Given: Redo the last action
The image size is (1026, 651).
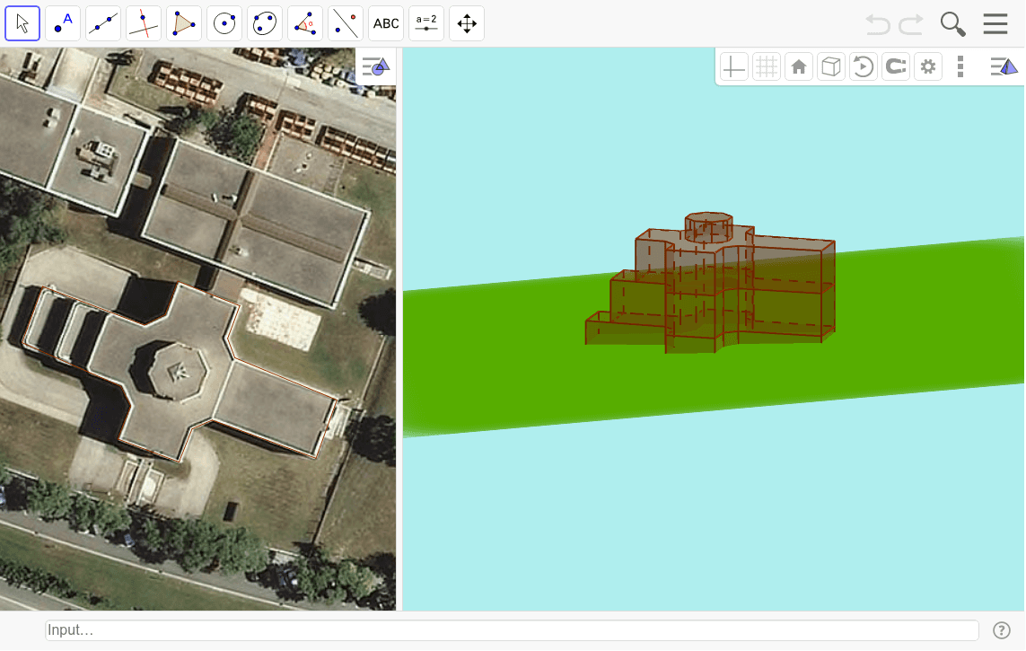Looking at the screenshot, I should [911, 24].
